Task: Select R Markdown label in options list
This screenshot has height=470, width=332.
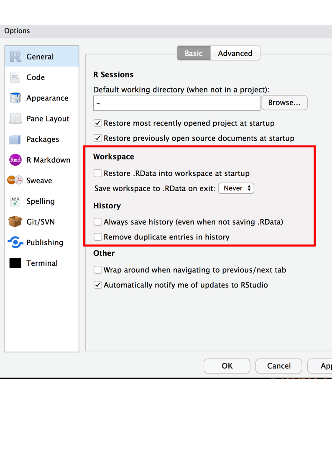Action: point(48,160)
